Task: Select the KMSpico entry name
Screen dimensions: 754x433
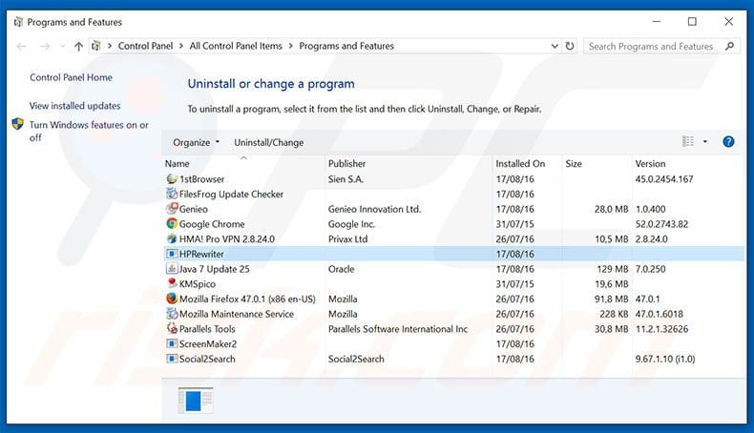Action: [x=198, y=283]
